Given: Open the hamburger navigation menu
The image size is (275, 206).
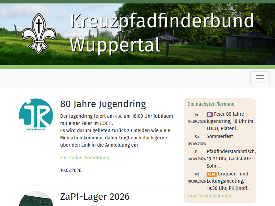Looking at the screenshot, I should click(x=260, y=78).
